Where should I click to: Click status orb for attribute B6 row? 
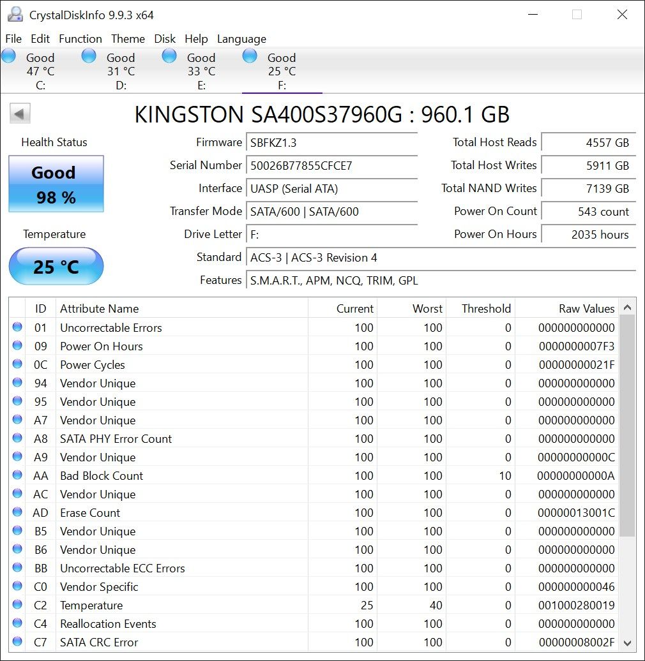point(17,549)
